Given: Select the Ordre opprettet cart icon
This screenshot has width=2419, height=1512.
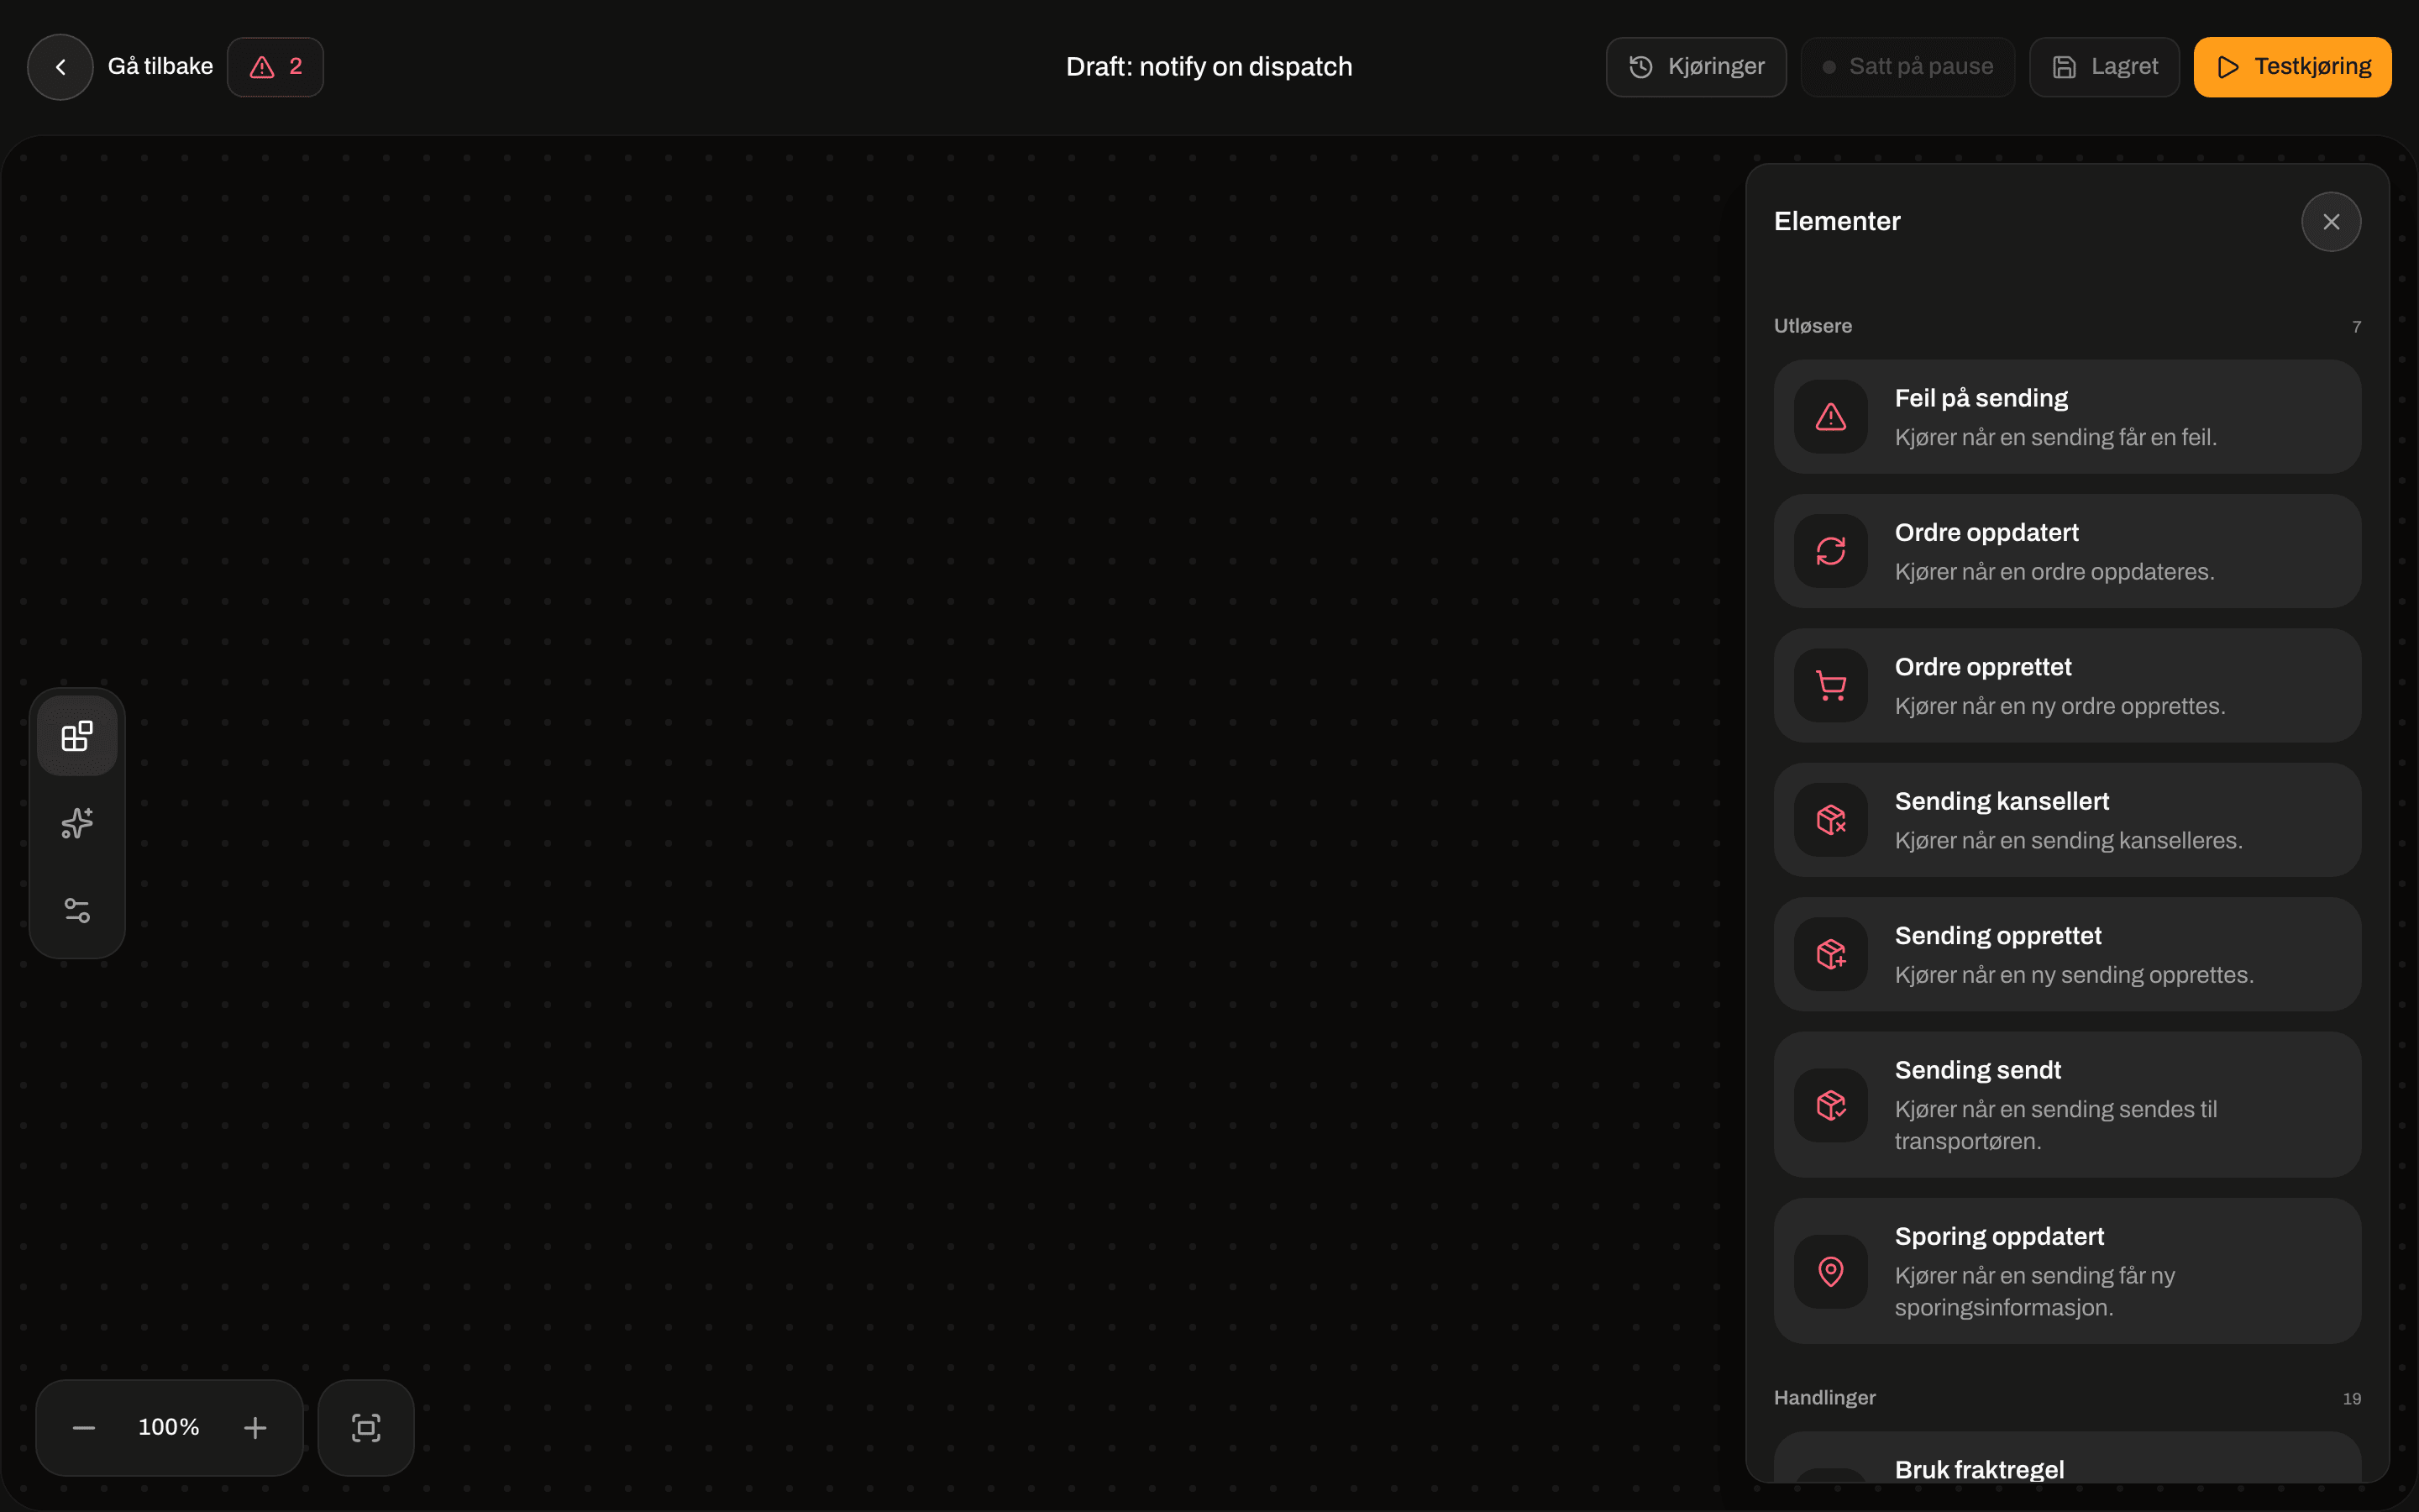Looking at the screenshot, I should [x=1830, y=686].
